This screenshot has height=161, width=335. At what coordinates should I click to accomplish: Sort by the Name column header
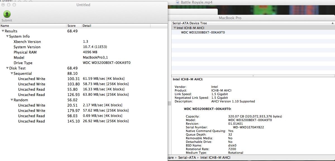pyautogui.click(x=33, y=26)
